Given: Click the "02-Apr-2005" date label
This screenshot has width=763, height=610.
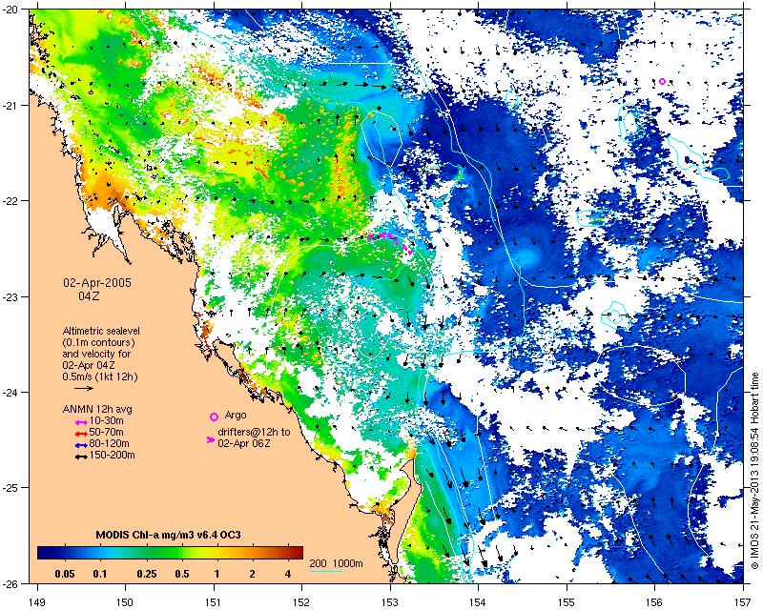Looking at the screenshot, I should pyautogui.click(x=97, y=283).
